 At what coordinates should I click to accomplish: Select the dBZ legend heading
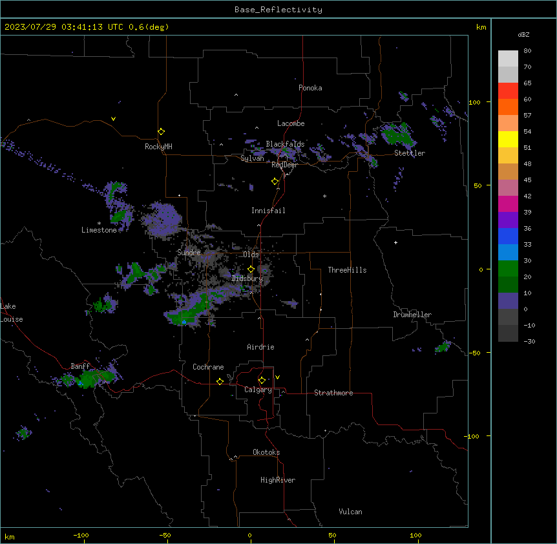523,34
